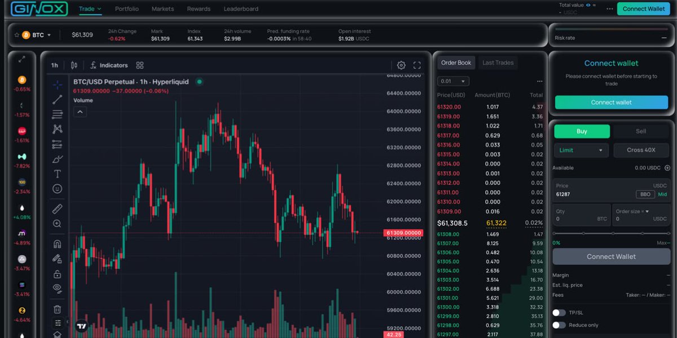Delete drawings with the trash icon
This screenshot has height=338, width=677.
click(58, 309)
